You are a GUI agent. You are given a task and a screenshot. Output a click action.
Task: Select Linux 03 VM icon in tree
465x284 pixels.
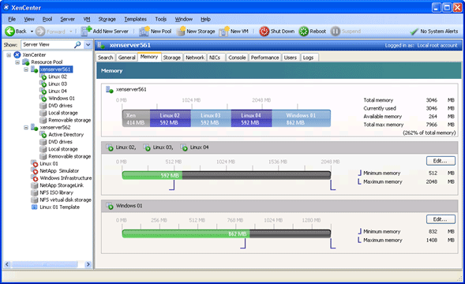43,84
